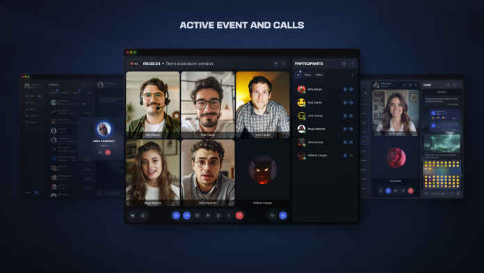Click the blue round call control, right window

pos(388,191)
